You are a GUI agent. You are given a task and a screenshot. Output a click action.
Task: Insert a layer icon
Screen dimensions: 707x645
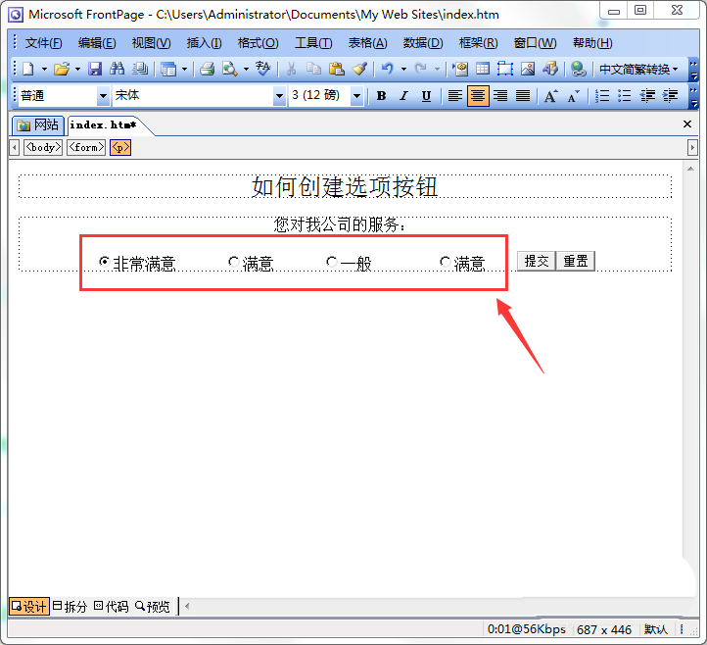coord(505,69)
